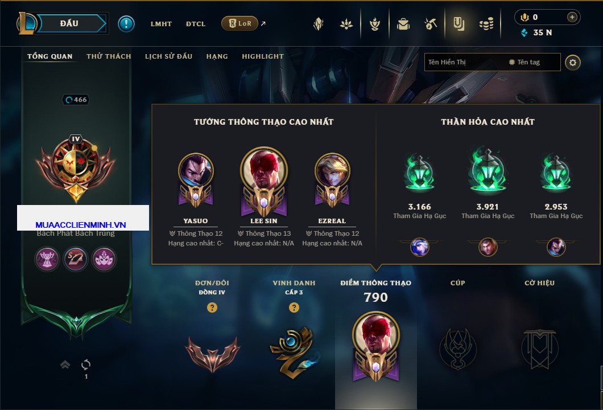This screenshot has height=410, width=603.
Task: Open the HIGHLIGHT tab
Action: click(x=263, y=56)
